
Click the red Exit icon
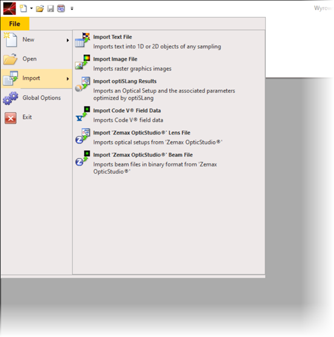click(10, 118)
